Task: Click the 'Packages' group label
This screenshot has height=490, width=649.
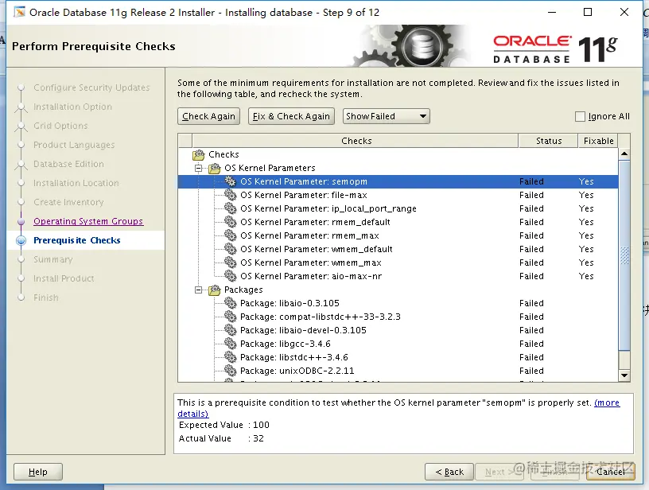Action: click(x=243, y=290)
